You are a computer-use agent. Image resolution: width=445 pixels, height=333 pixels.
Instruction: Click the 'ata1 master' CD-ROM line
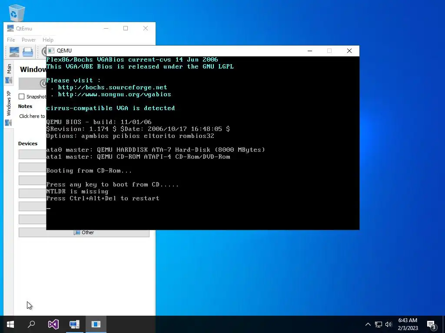click(138, 157)
